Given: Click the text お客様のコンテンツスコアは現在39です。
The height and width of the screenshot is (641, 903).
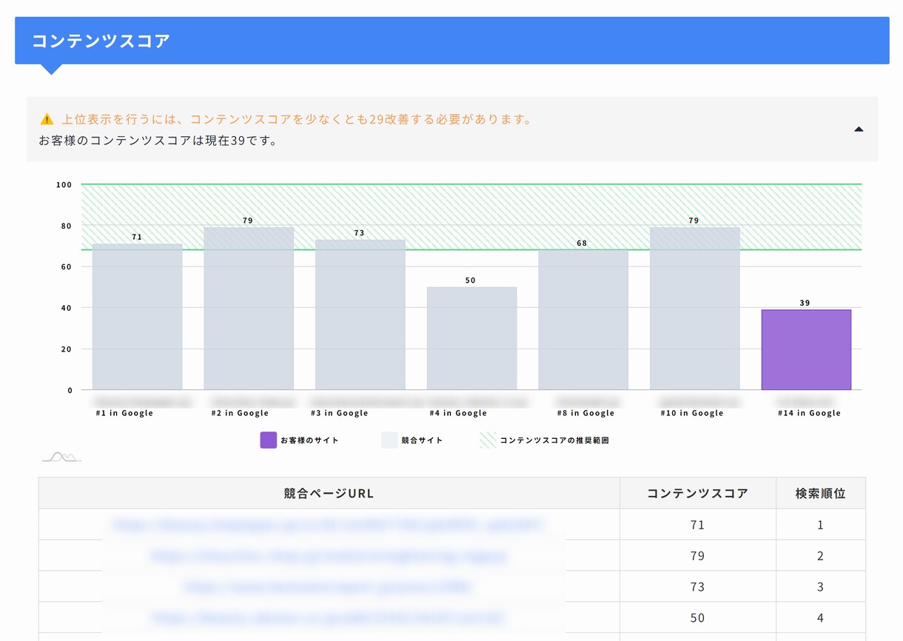Looking at the screenshot, I should (158, 140).
